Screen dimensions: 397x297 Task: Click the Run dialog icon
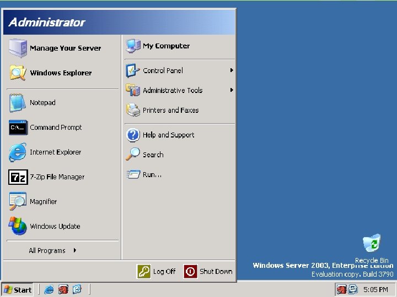[x=133, y=174]
